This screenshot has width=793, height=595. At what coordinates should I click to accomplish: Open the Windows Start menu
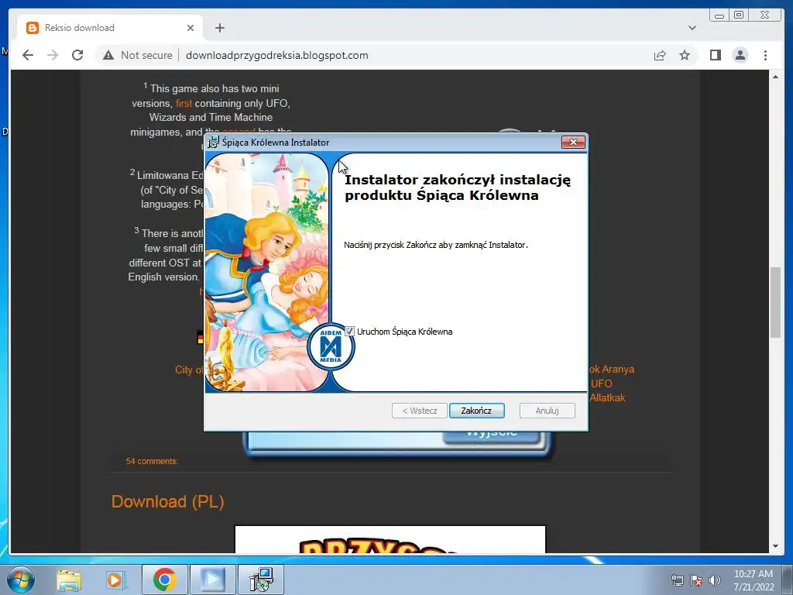tap(21, 580)
